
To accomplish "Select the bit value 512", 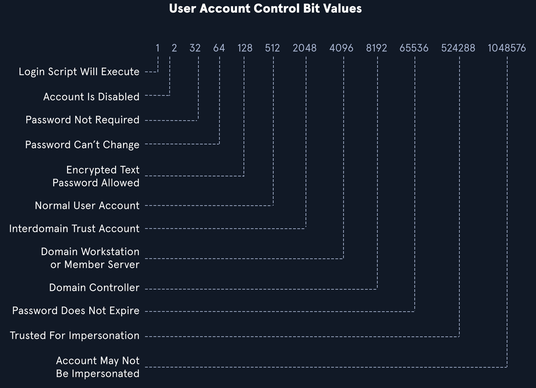I will (272, 48).
